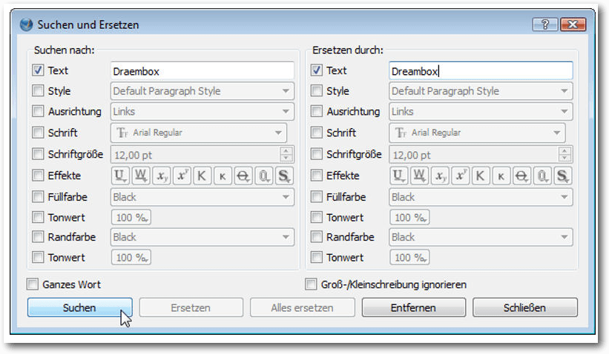Enable Schrift checkbox under Ersetzen durch
Viewport: 609px width, 354px height.
pyautogui.click(x=316, y=133)
